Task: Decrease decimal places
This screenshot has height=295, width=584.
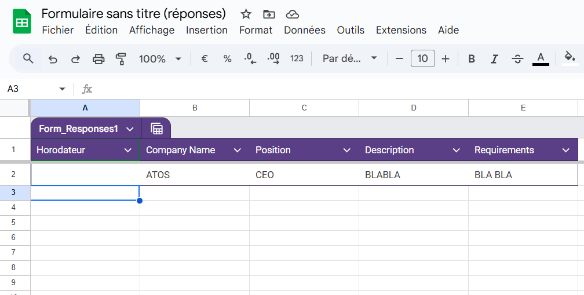Action: 250,59
